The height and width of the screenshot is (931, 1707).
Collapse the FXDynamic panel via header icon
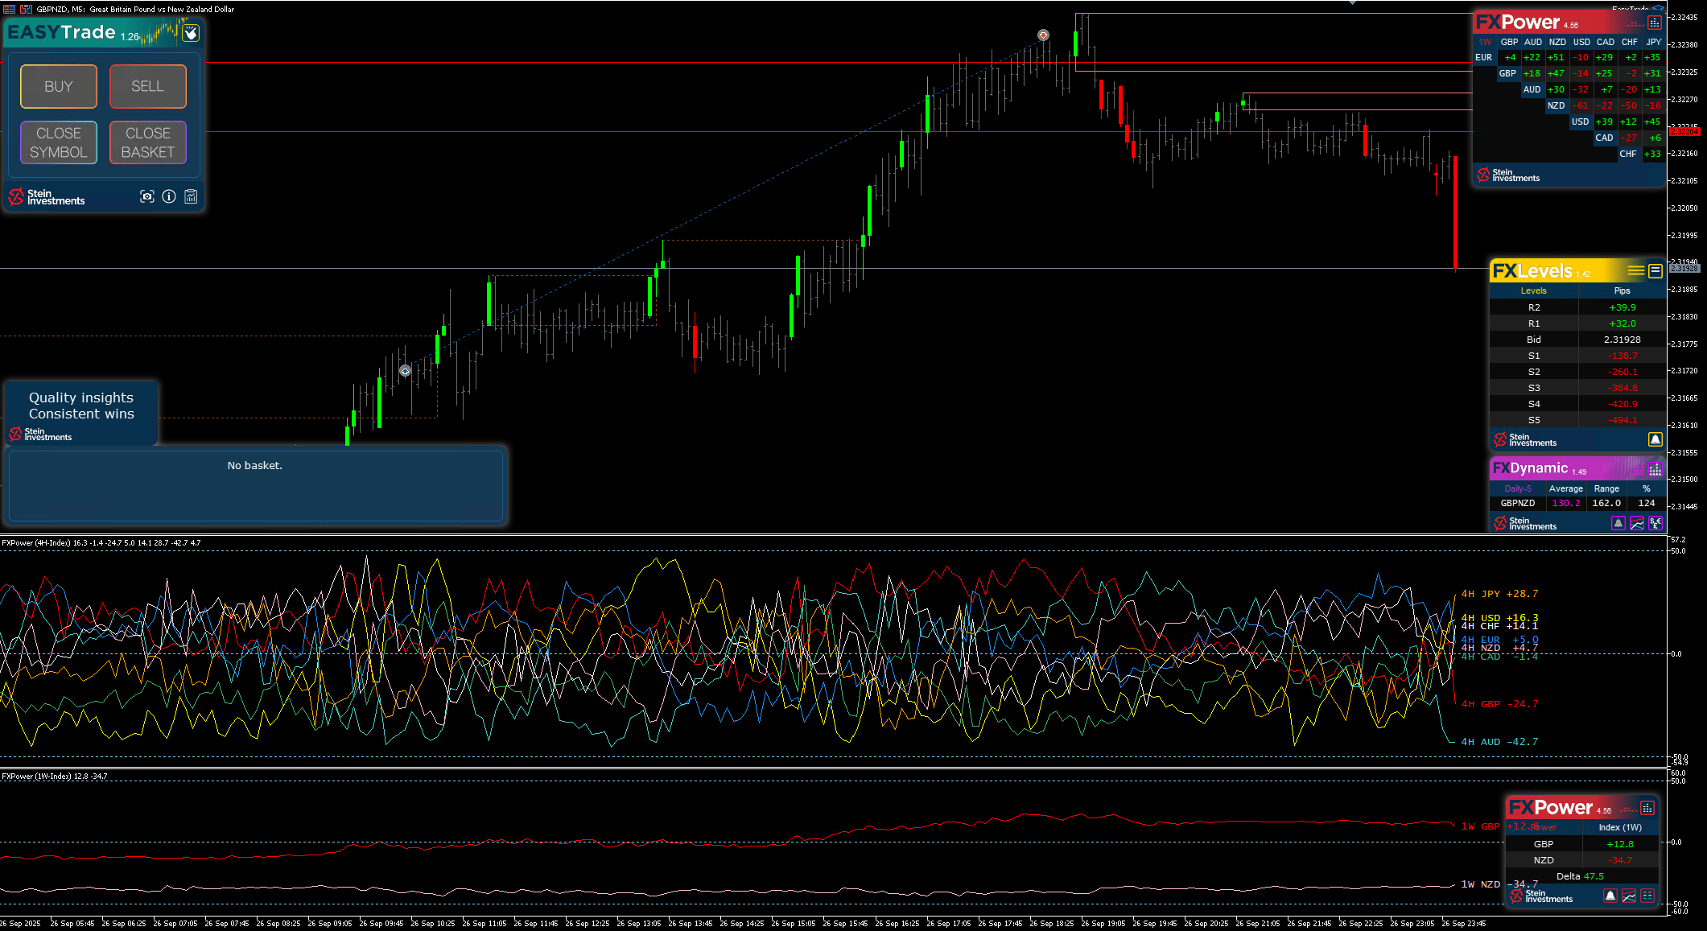(x=1655, y=469)
